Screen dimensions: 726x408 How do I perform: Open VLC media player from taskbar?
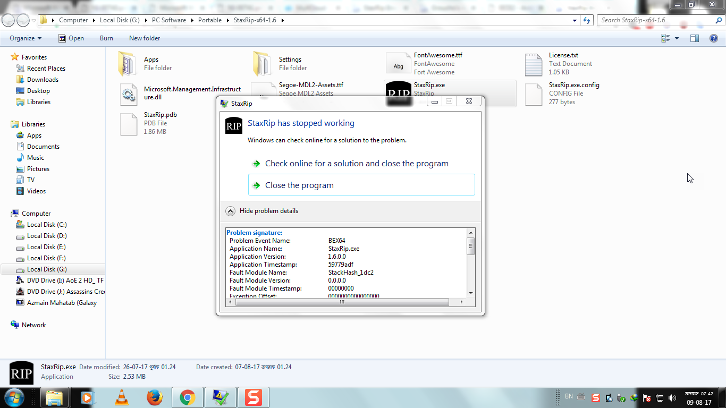(122, 397)
